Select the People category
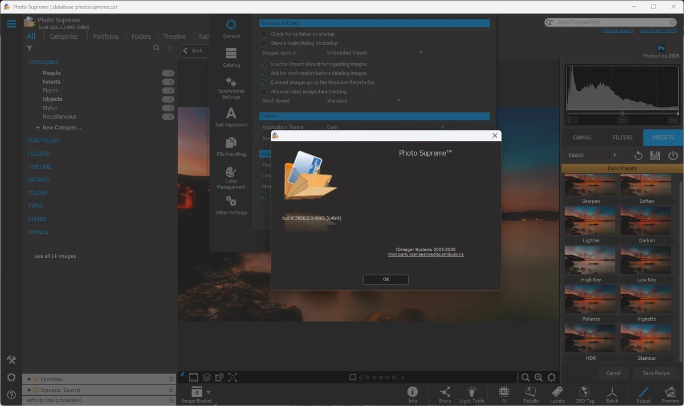The image size is (684, 406). 51,73
